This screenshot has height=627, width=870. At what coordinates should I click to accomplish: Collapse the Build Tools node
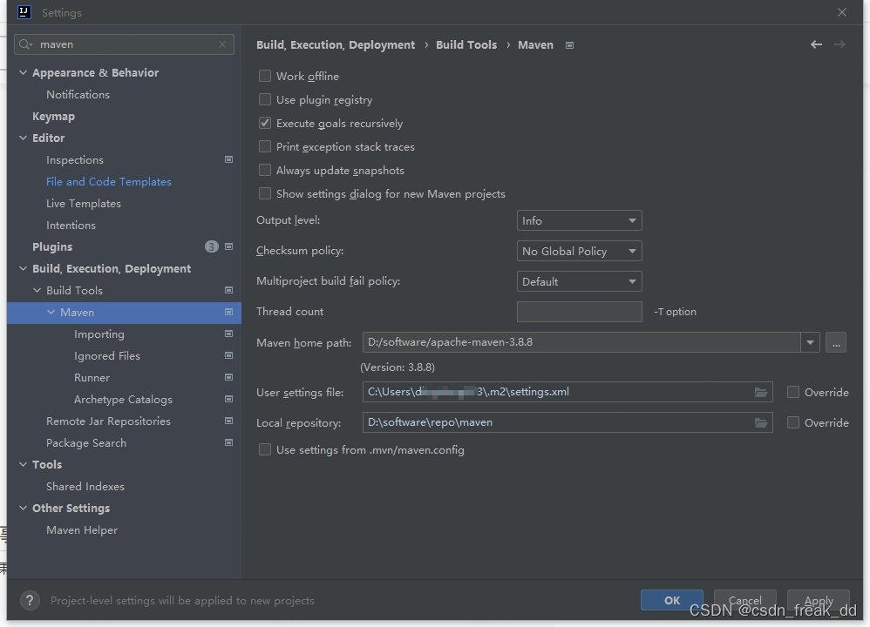pos(37,290)
